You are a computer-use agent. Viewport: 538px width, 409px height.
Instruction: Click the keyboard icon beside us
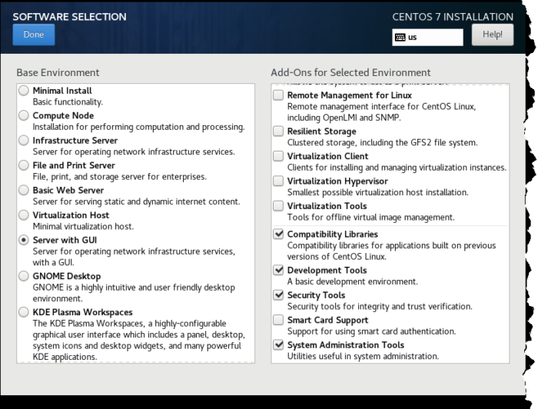400,37
